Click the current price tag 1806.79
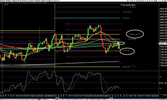The width and height of the screenshot is (167, 100). click(x=163, y=43)
